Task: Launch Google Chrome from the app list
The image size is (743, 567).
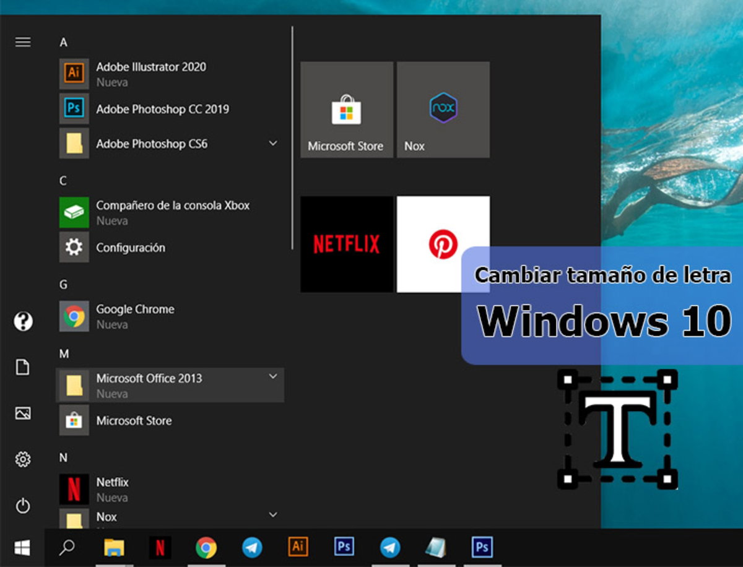Action: pos(170,317)
